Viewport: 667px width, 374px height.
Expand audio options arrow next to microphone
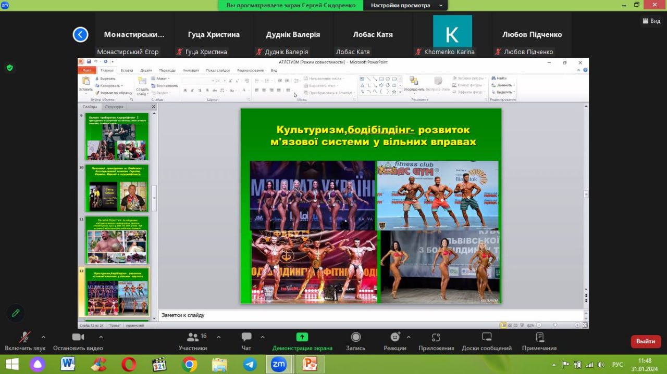[x=43, y=337]
